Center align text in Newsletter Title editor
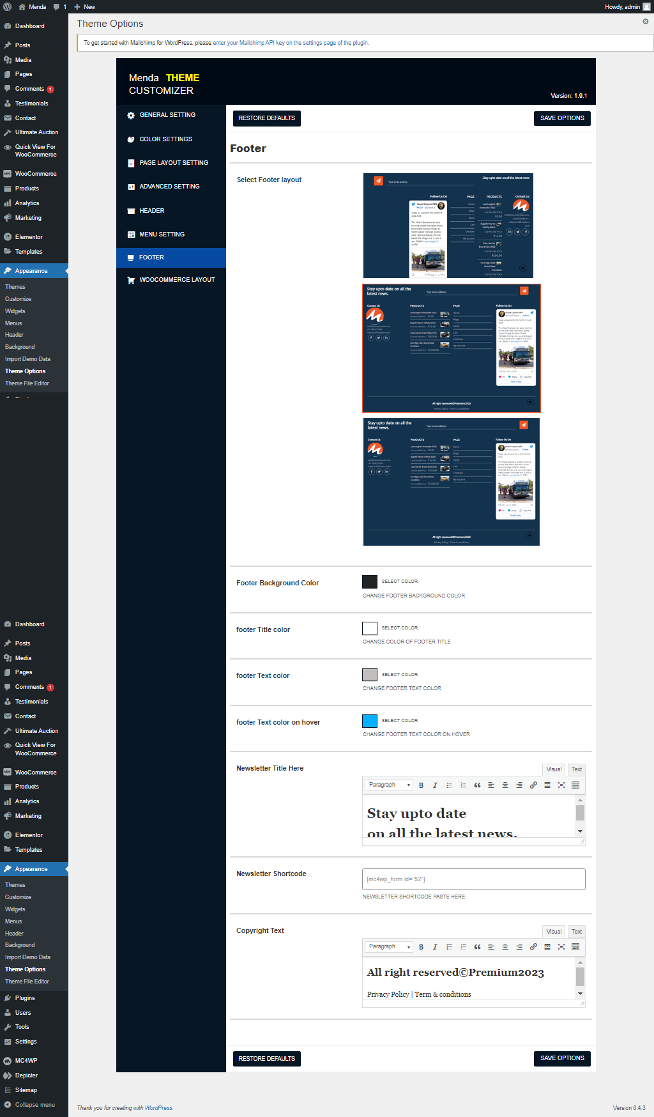 pos(505,785)
